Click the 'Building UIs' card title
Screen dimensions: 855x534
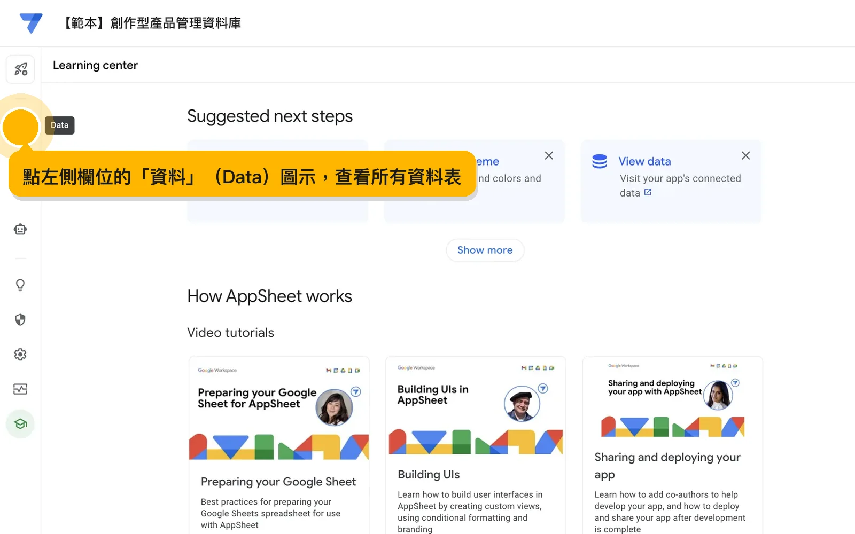point(429,474)
